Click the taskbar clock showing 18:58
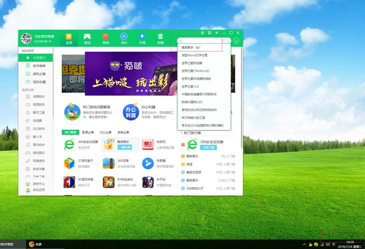Image resolution: width=365 pixels, height=249 pixels. coord(350,242)
